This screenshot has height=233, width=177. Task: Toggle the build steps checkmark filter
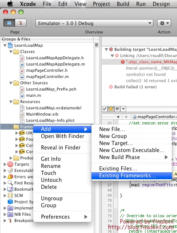(105, 109)
